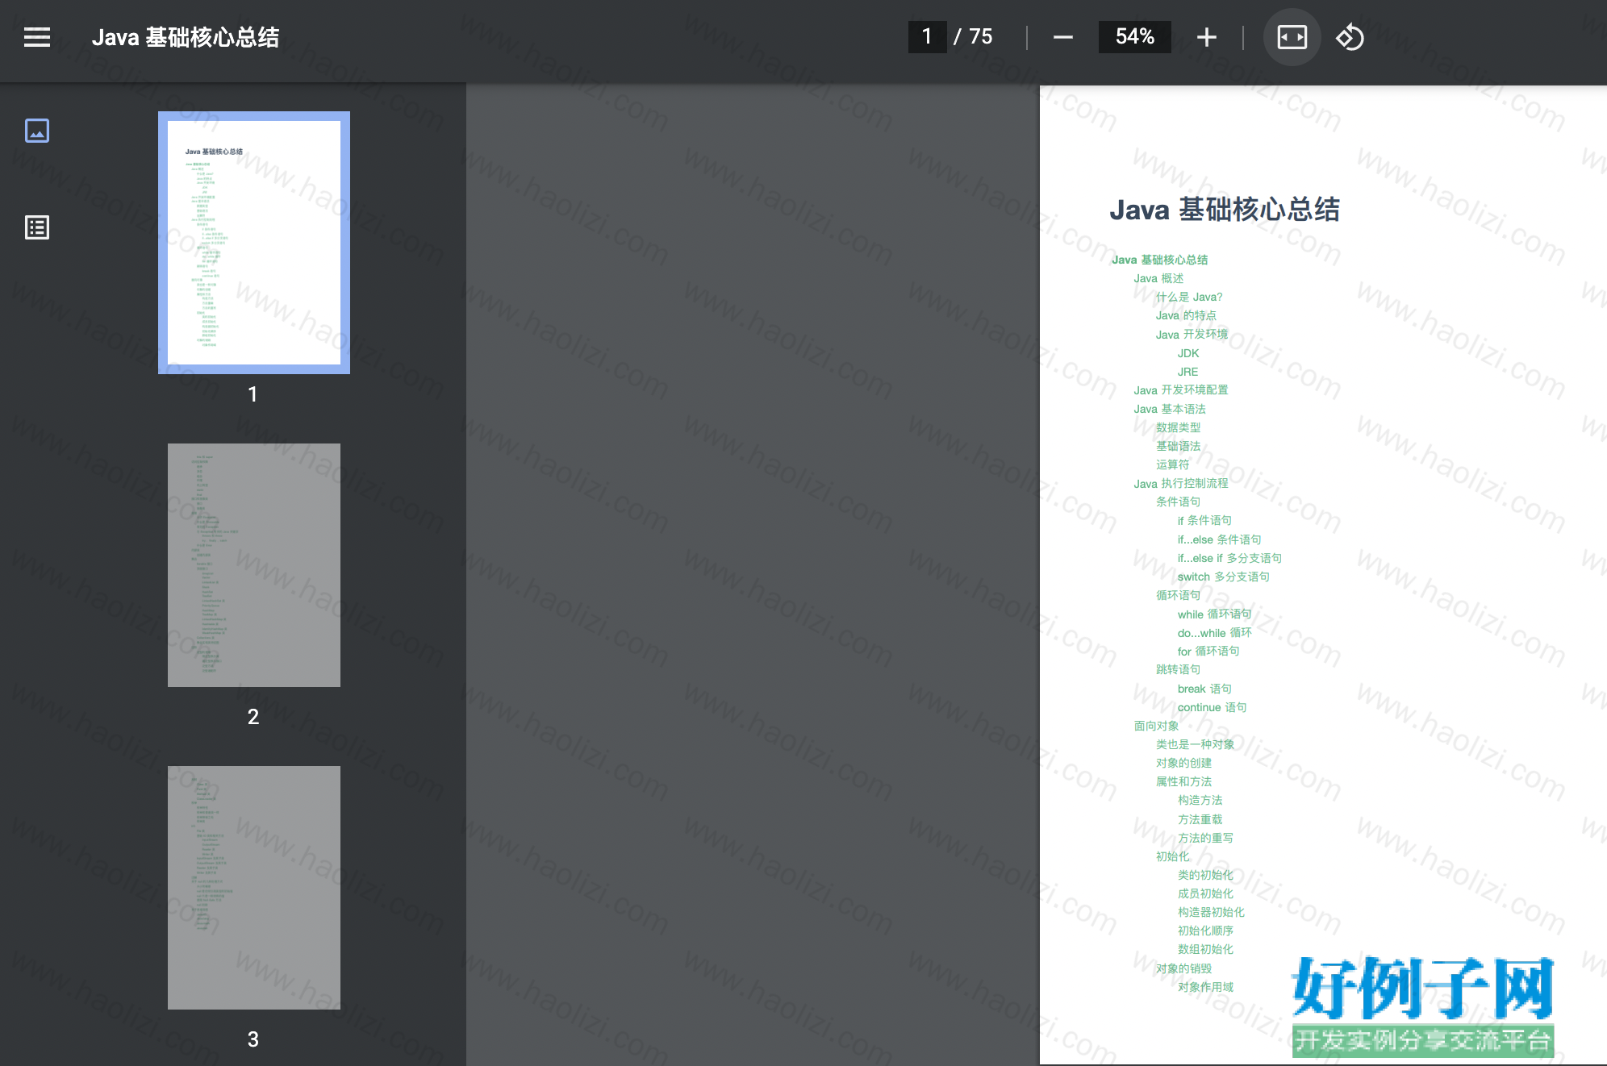Open the '成员初始化' link
The width and height of the screenshot is (1607, 1066).
point(1205,893)
